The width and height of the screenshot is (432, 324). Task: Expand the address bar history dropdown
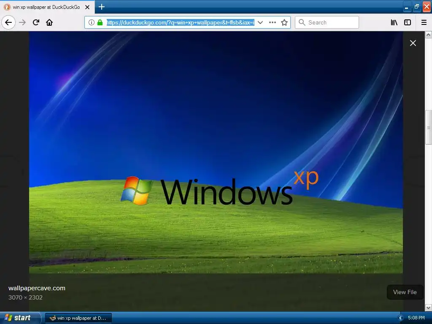click(x=260, y=22)
